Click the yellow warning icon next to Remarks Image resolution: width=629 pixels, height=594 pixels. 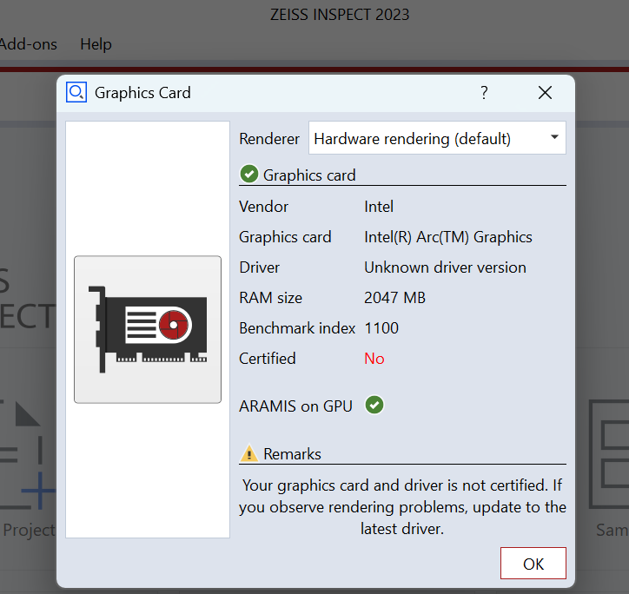(249, 453)
